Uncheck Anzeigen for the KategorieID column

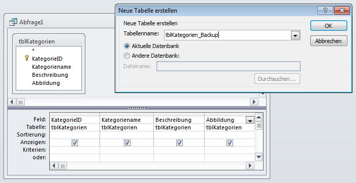[x=75, y=143]
